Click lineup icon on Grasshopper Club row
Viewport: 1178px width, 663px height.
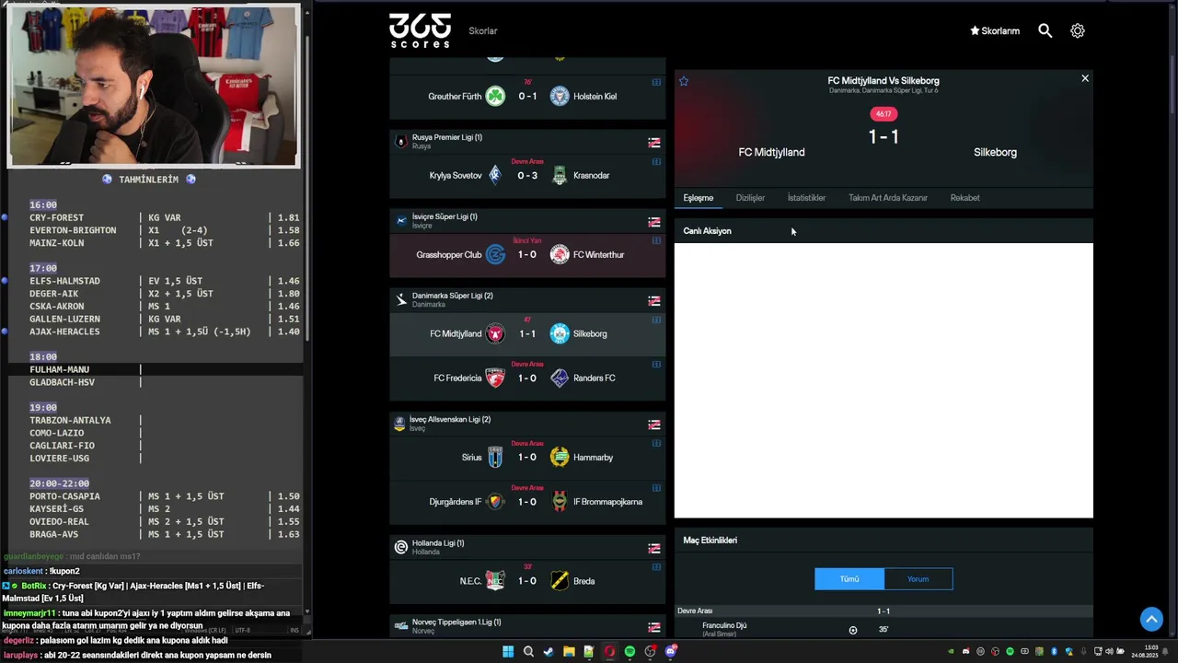point(656,240)
